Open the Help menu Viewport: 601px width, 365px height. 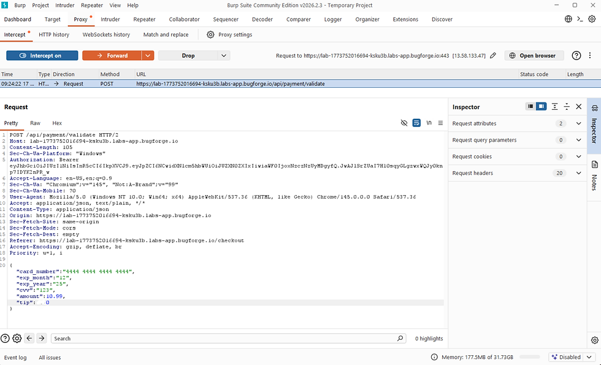(x=132, y=6)
